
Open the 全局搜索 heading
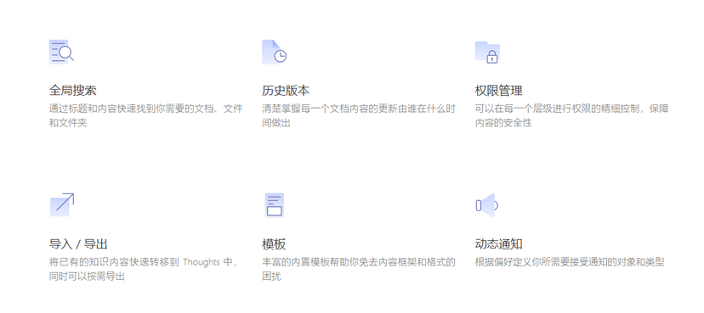(x=73, y=91)
